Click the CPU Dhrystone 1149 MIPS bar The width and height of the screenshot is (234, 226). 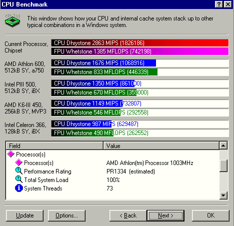point(87,103)
